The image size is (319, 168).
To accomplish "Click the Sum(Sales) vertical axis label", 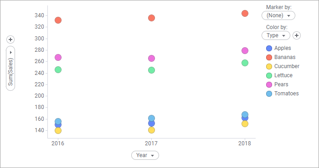I will pos(10,72).
